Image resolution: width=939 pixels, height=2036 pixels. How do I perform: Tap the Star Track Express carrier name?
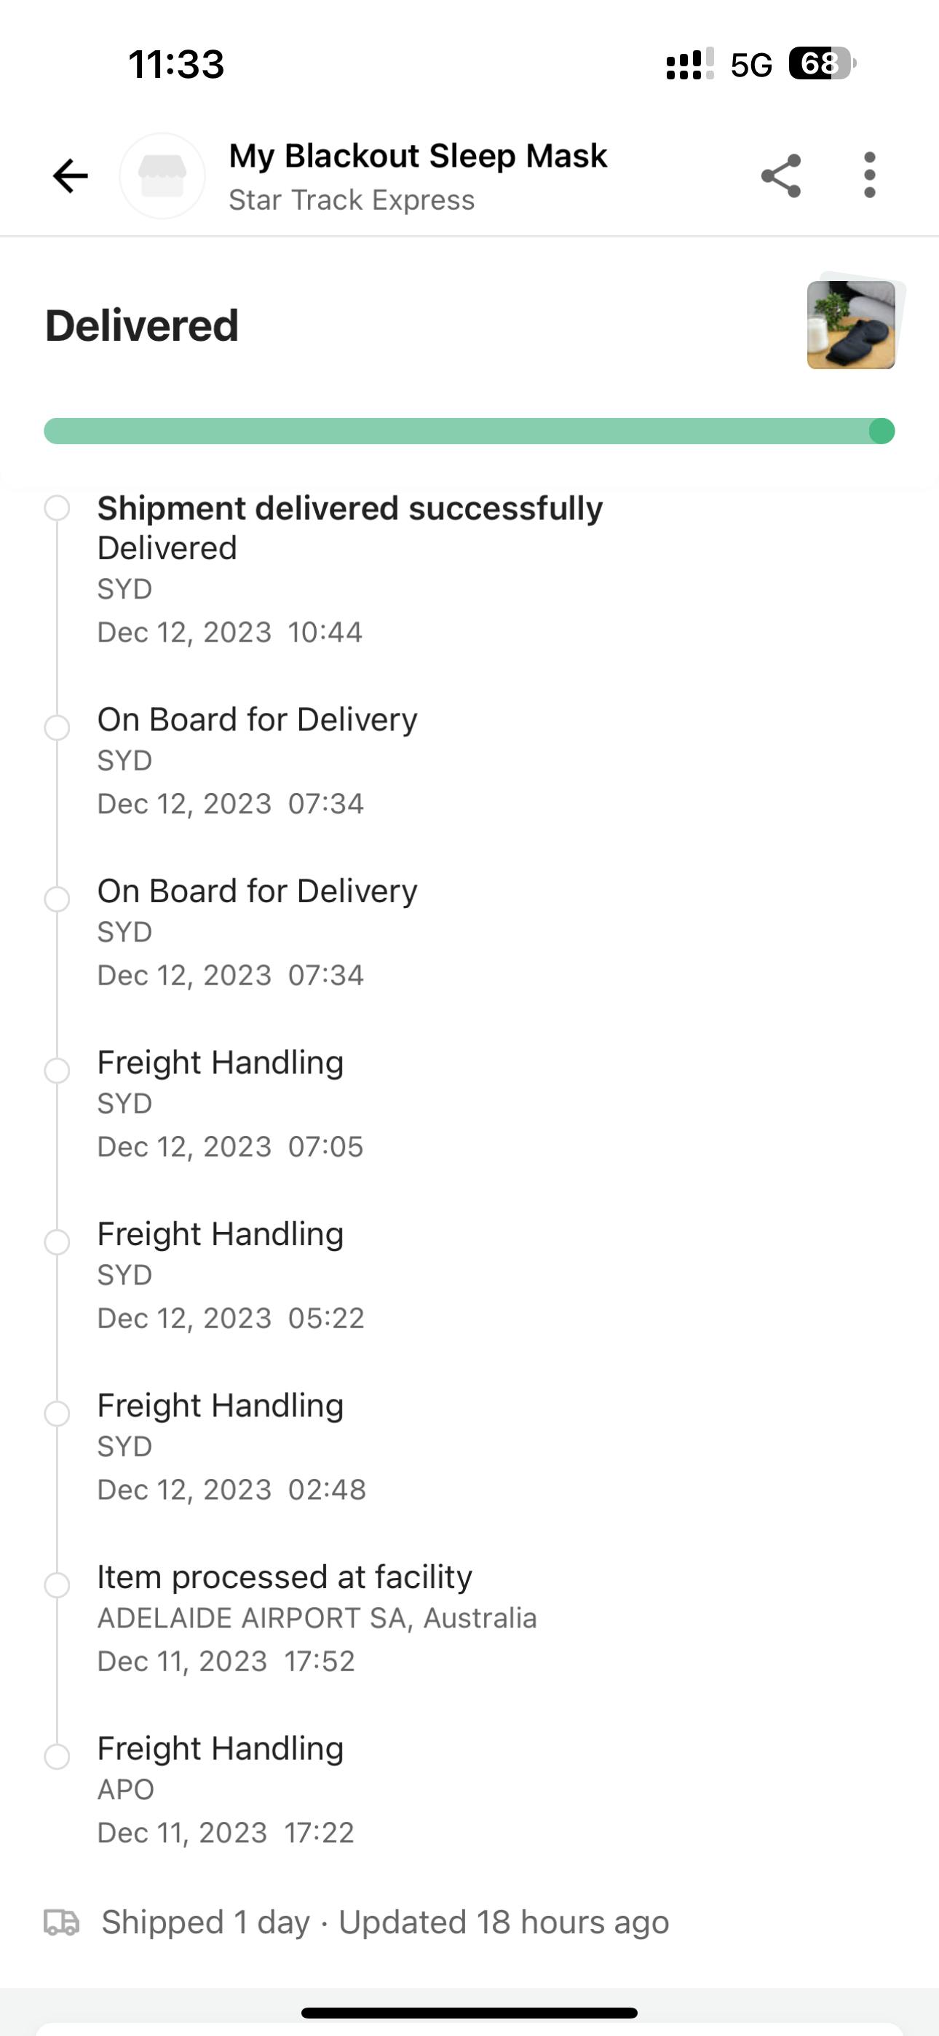[x=352, y=201]
